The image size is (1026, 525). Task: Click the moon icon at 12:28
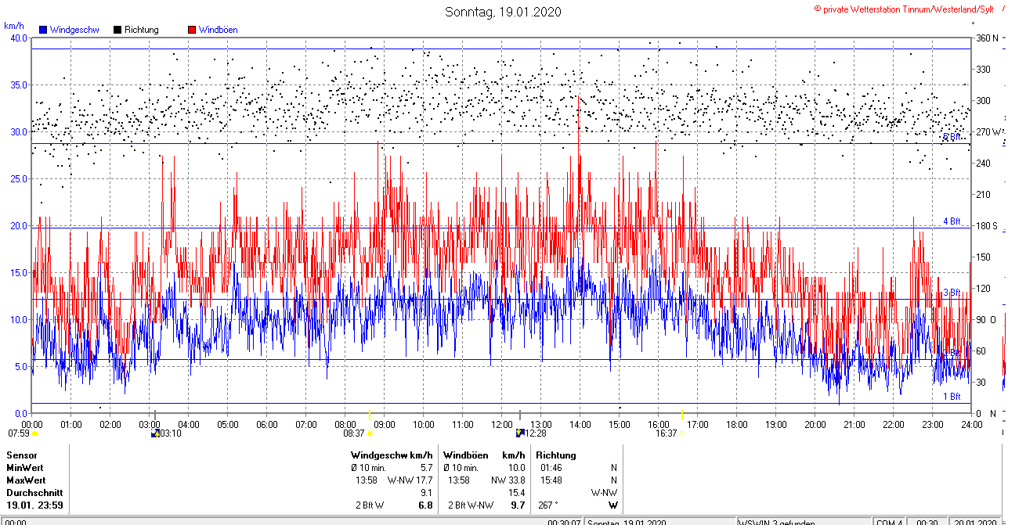pos(520,433)
